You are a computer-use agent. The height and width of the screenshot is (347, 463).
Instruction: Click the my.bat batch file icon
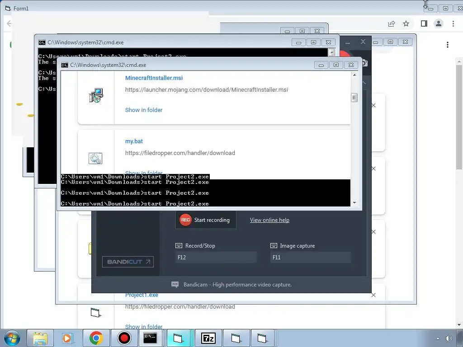click(x=95, y=159)
